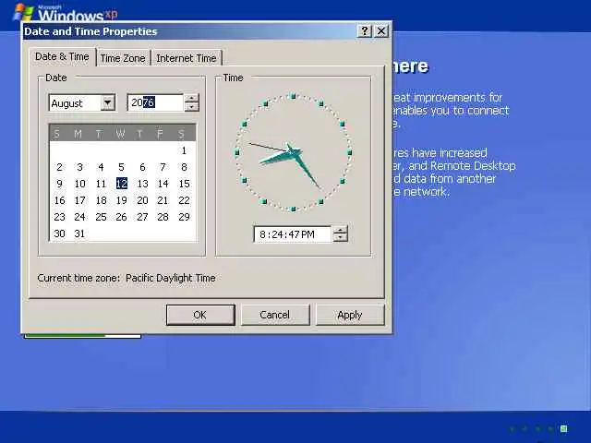Select day 29 in the calendar
Viewport: 591px width, 443px height.
tap(184, 217)
